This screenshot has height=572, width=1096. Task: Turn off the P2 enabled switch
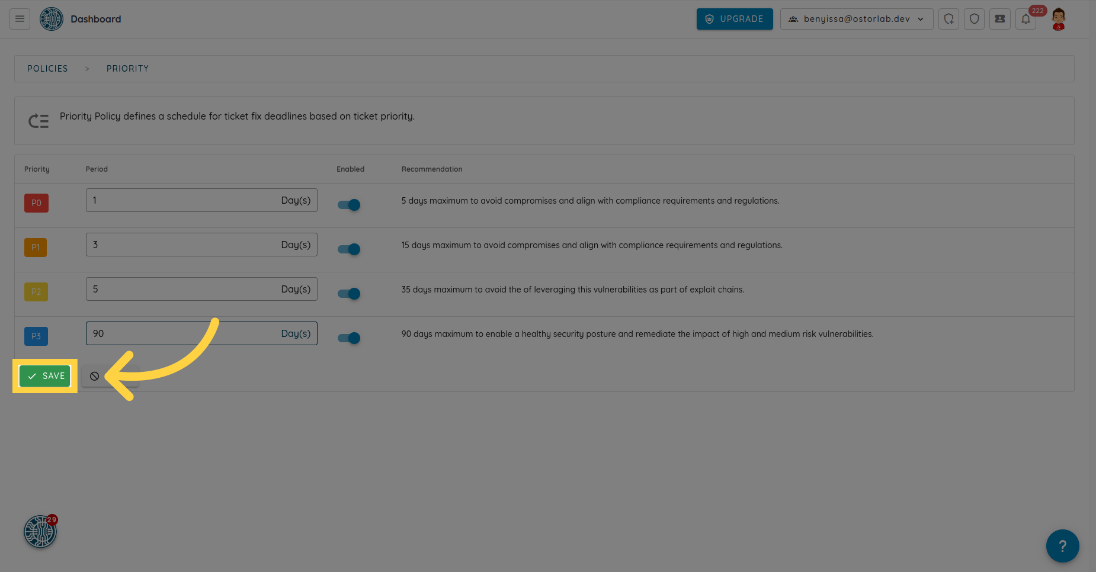349,294
